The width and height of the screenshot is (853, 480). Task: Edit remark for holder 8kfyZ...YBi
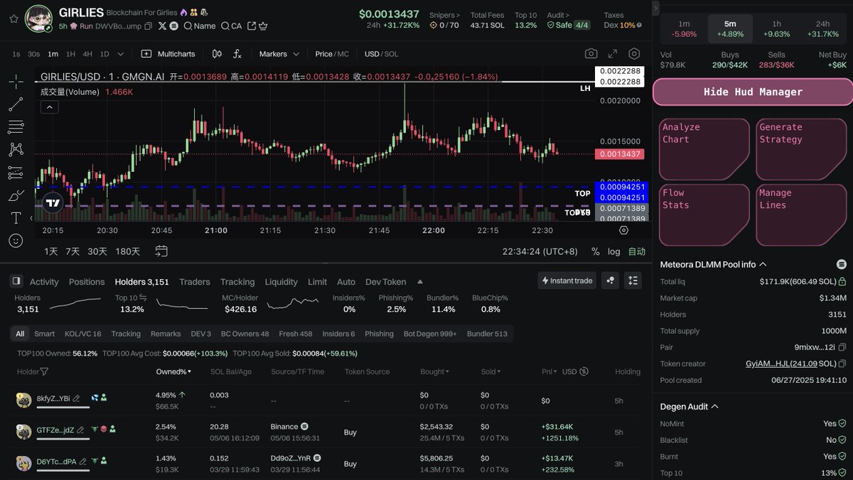(x=76, y=398)
